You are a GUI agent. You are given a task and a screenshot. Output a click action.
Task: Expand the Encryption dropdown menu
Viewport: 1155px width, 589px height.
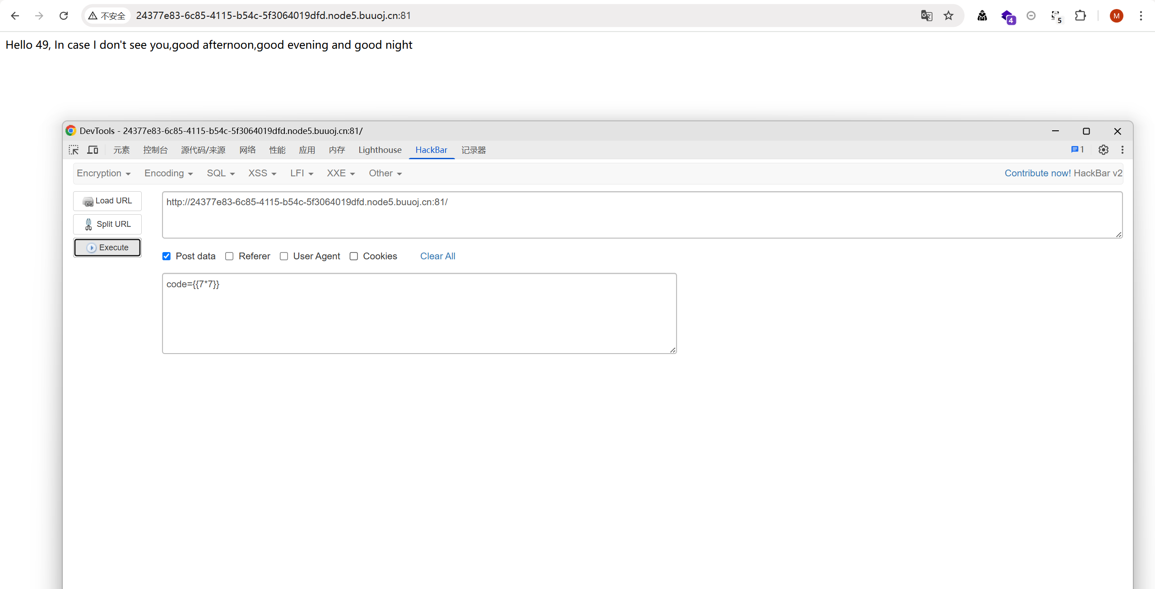103,173
